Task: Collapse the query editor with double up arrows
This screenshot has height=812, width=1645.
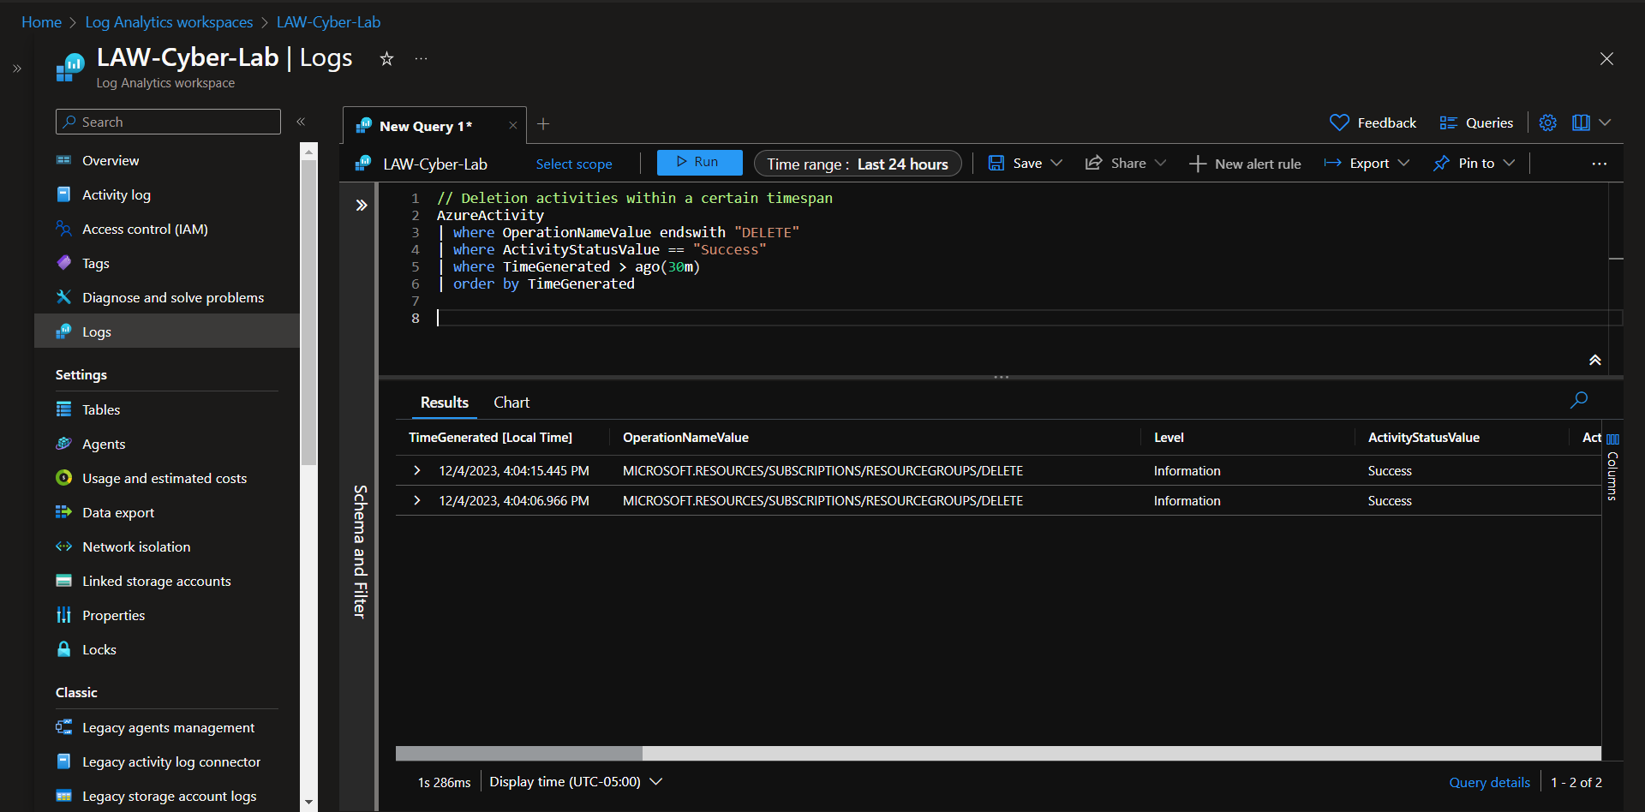Action: pyautogui.click(x=1595, y=360)
